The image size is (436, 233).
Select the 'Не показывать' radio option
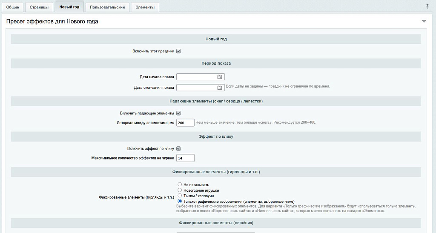pyautogui.click(x=180, y=185)
